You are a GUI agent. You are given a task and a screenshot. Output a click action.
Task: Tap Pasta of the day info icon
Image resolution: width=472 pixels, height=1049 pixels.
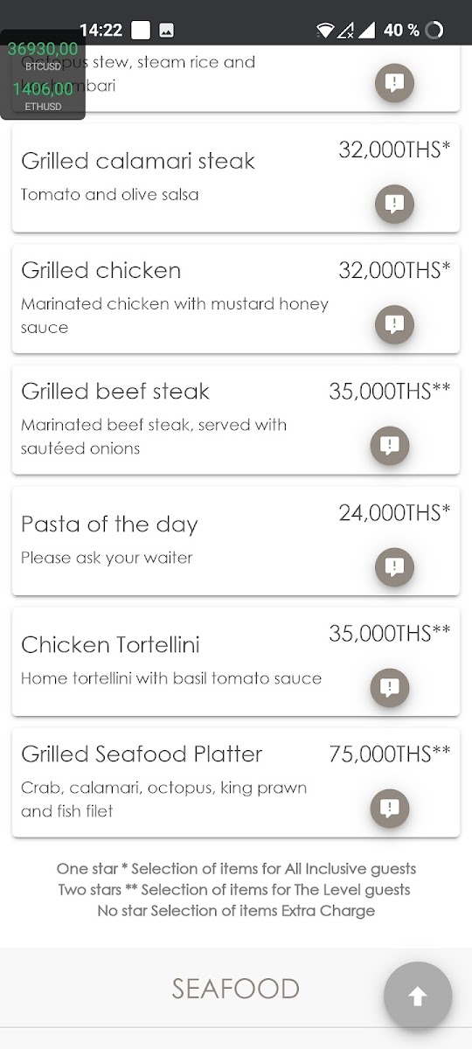pos(394,566)
